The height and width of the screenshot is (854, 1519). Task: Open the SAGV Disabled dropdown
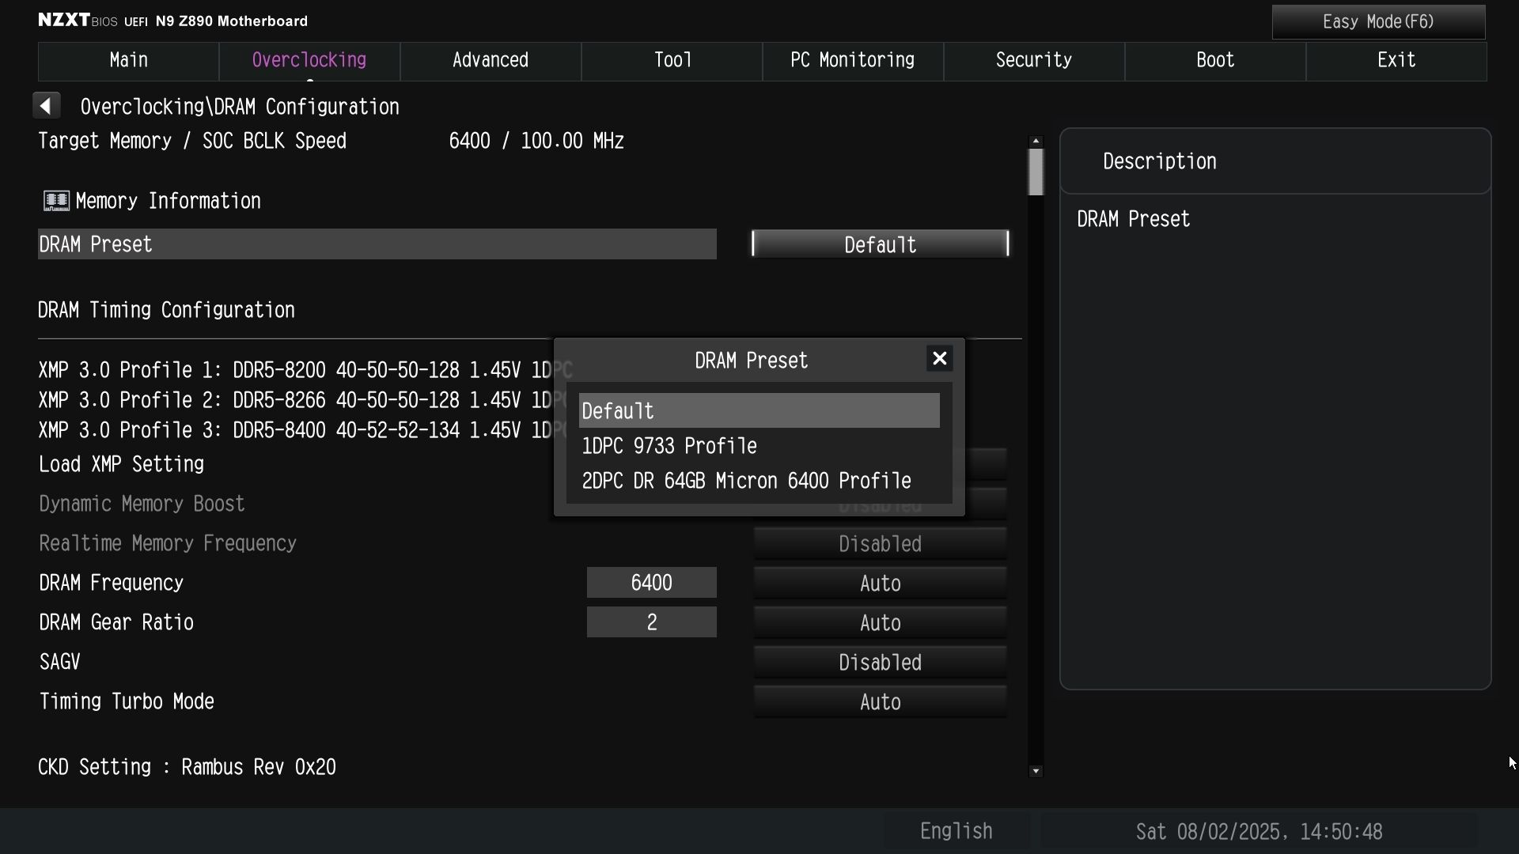pos(880,663)
